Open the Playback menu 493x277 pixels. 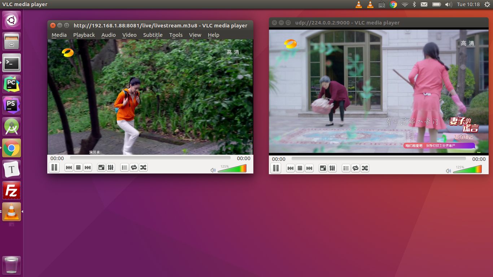84,35
